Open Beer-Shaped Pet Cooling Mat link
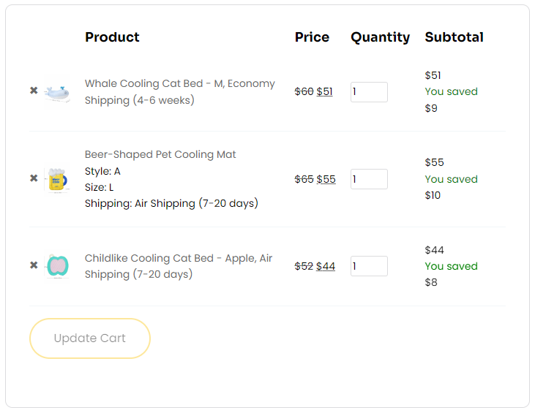The image size is (535, 413). 160,154
